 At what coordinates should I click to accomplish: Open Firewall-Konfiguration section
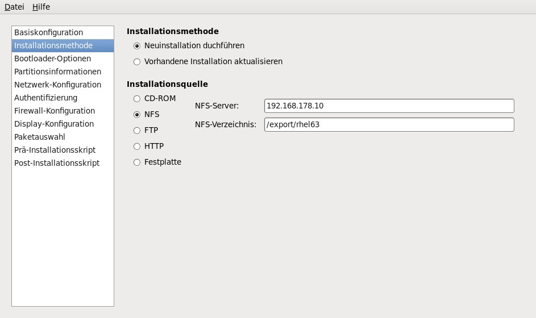[55, 111]
